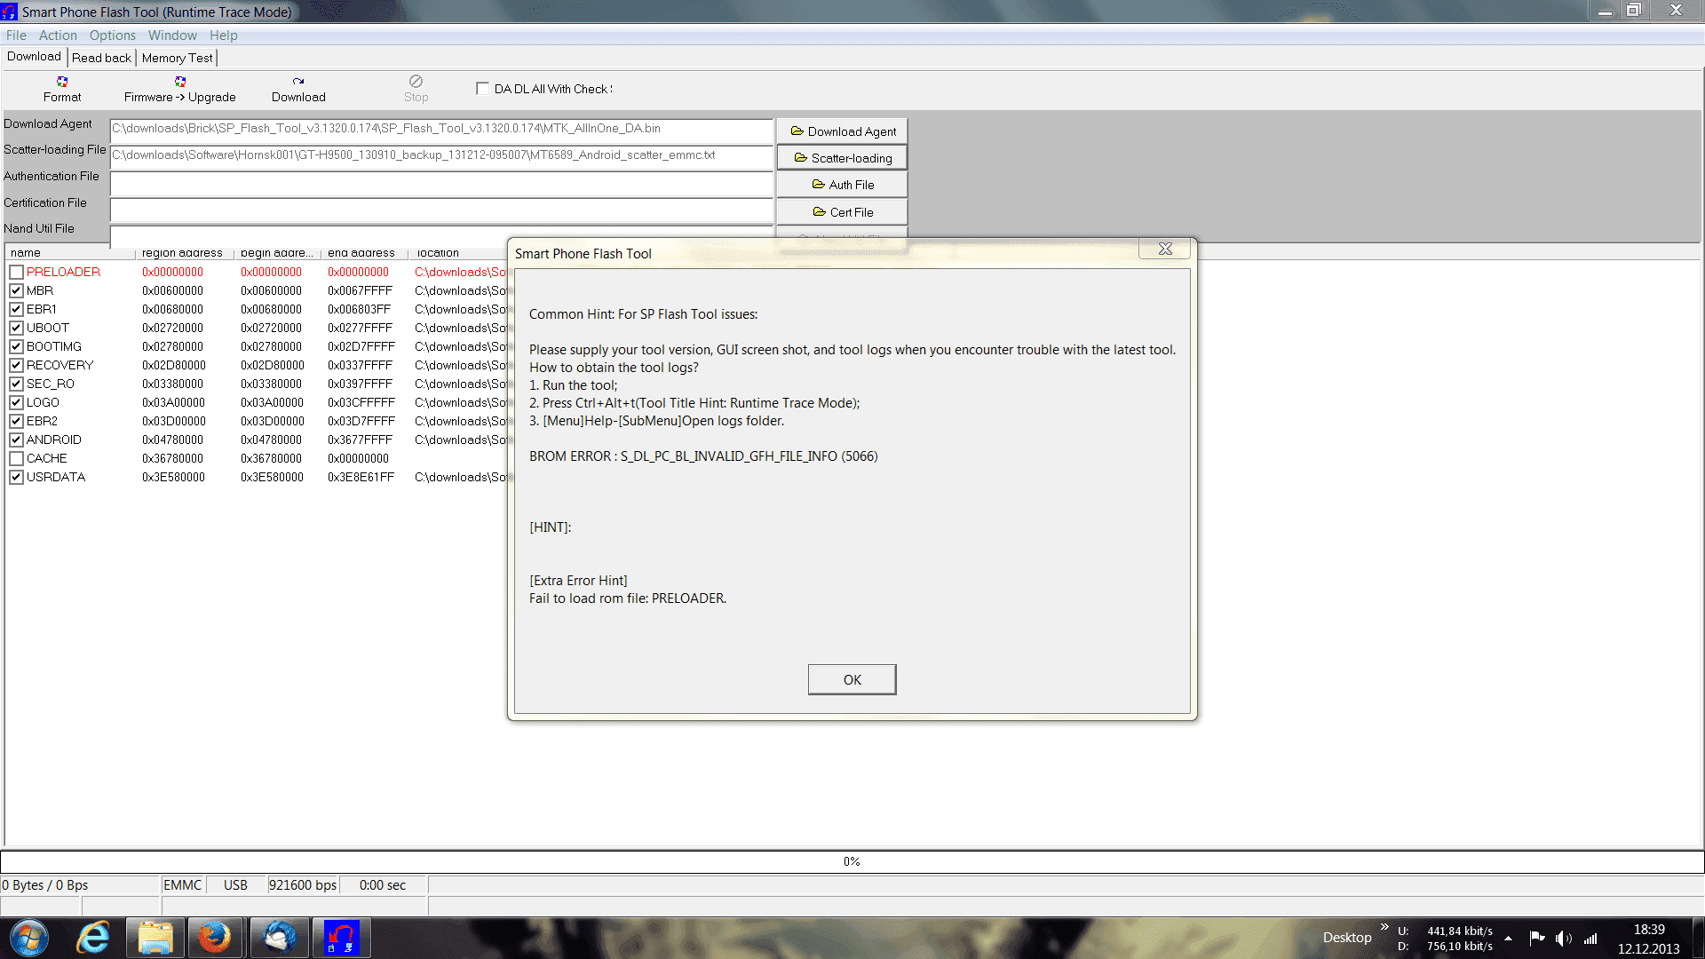Click the Scatter-loading File path field

coord(441,156)
